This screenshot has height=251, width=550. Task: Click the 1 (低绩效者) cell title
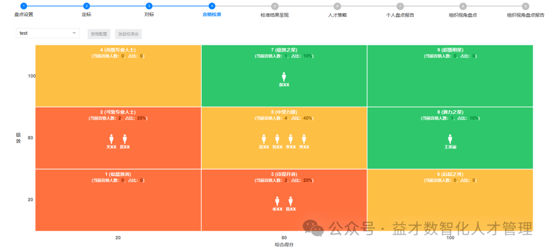click(118, 174)
